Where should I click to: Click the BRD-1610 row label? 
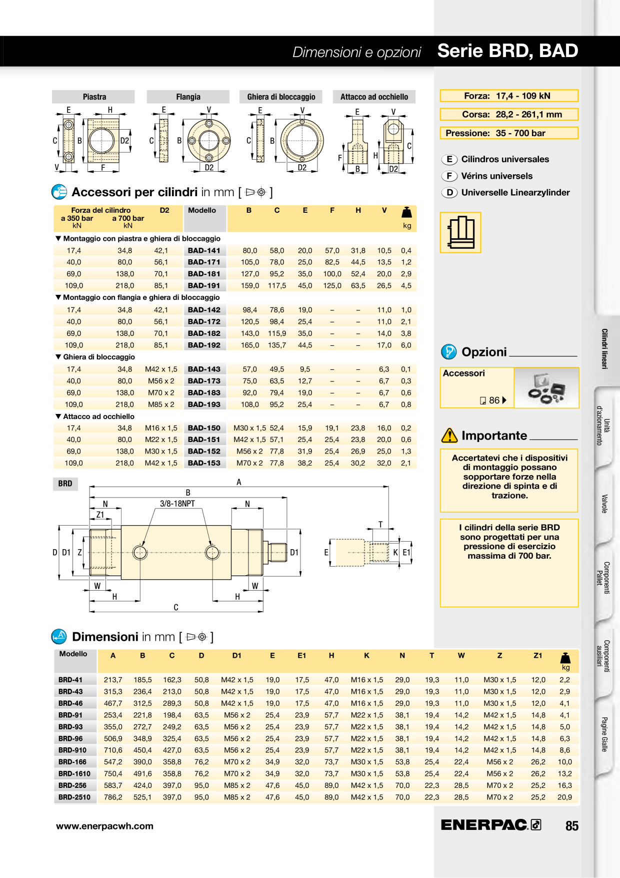click(x=74, y=773)
